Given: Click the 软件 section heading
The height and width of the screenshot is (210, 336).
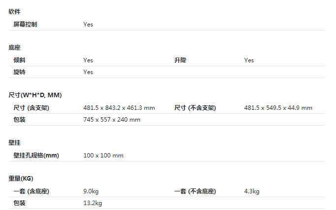Looking at the screenshot, I should (15, 11).
